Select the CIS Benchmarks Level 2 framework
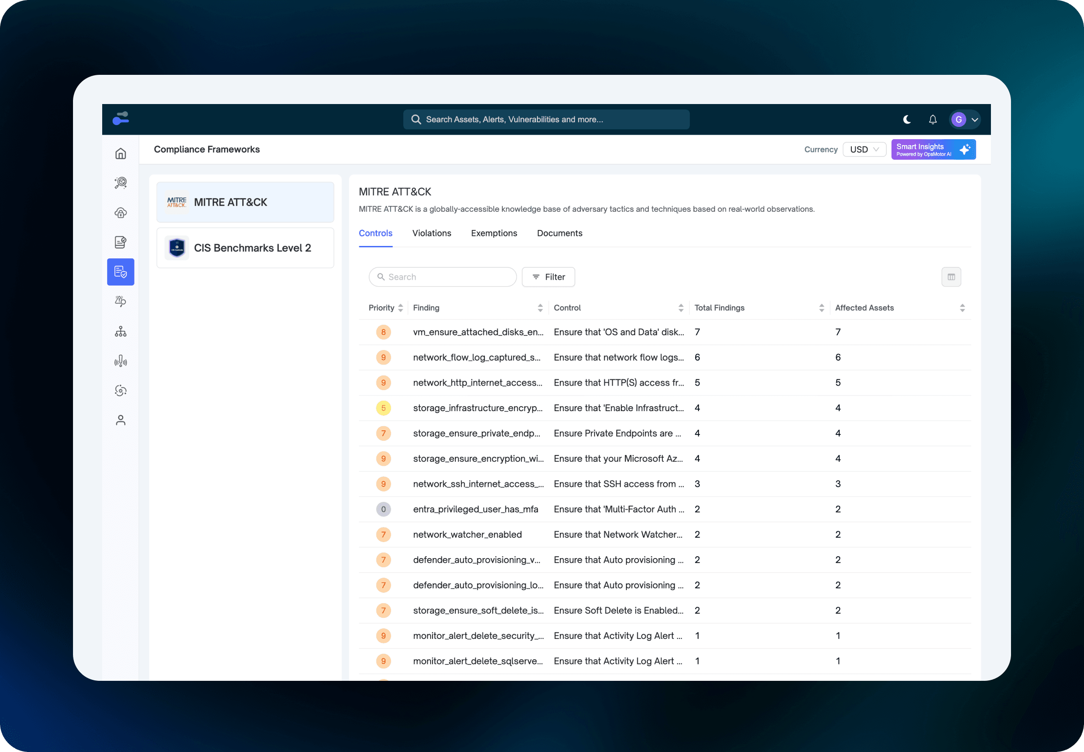Viewport: 1084px width, 752px height. pos(245,248)
